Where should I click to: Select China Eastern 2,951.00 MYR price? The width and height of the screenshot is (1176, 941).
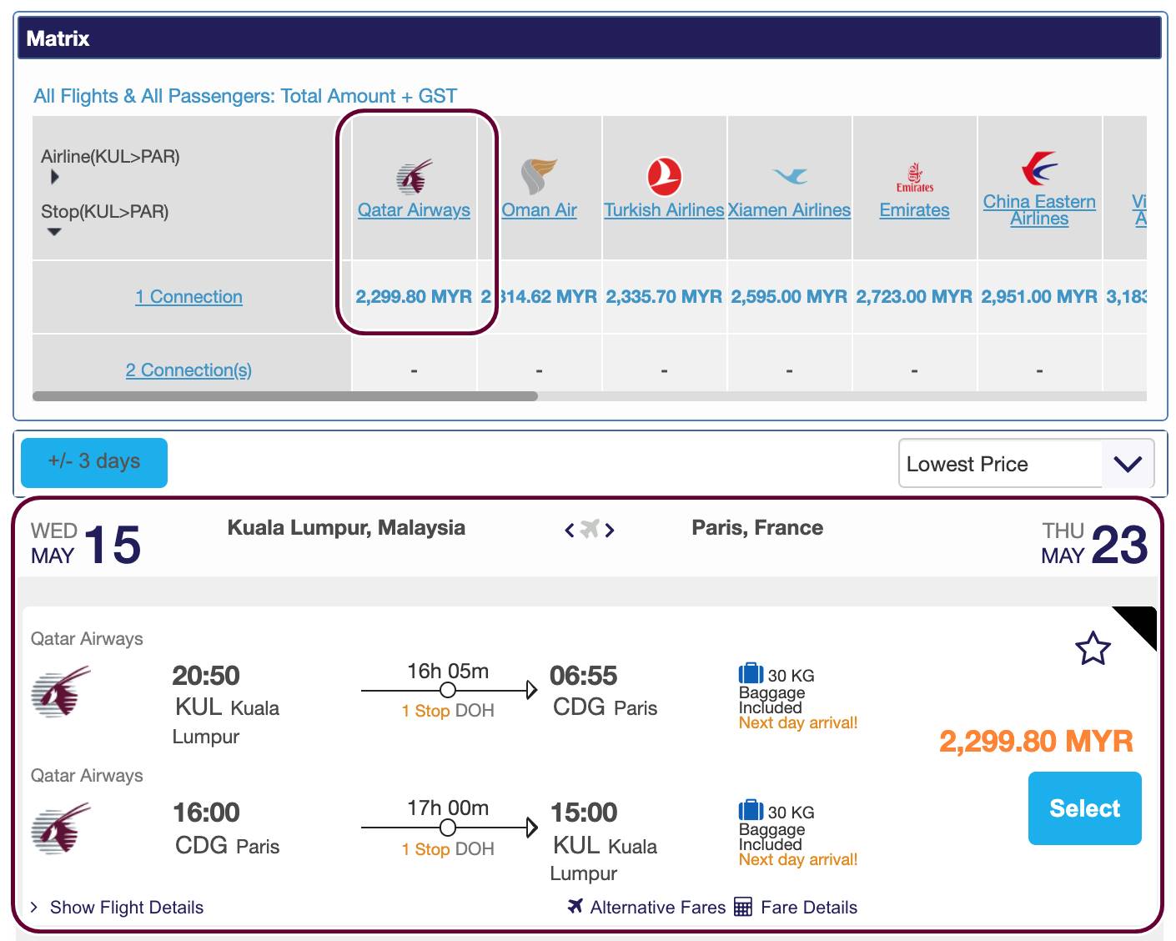[1039, 297]
